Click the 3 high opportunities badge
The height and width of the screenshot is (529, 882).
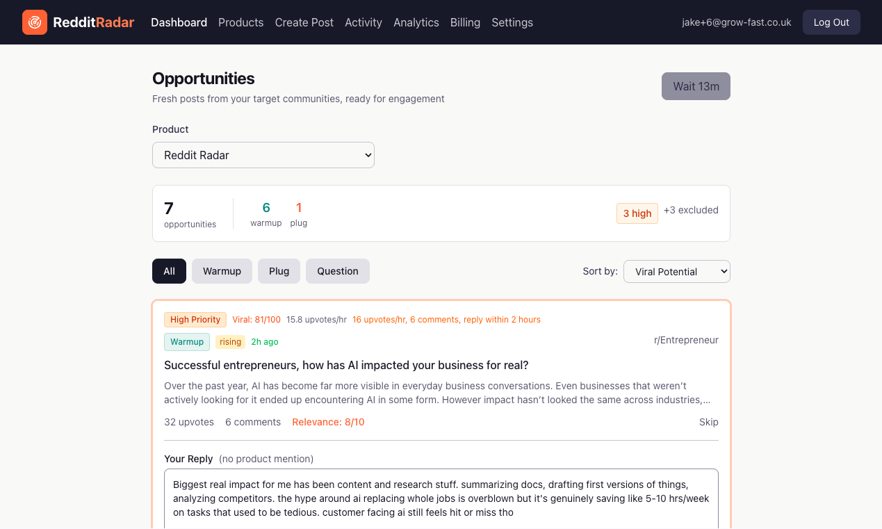coord(637,213)
